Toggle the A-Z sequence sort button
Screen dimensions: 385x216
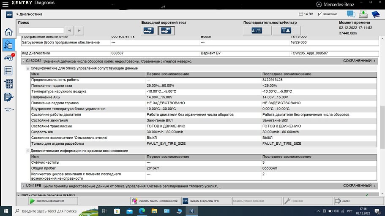(x=257, y=30)
